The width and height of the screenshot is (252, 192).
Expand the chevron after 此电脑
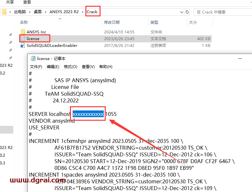[30, 12]
